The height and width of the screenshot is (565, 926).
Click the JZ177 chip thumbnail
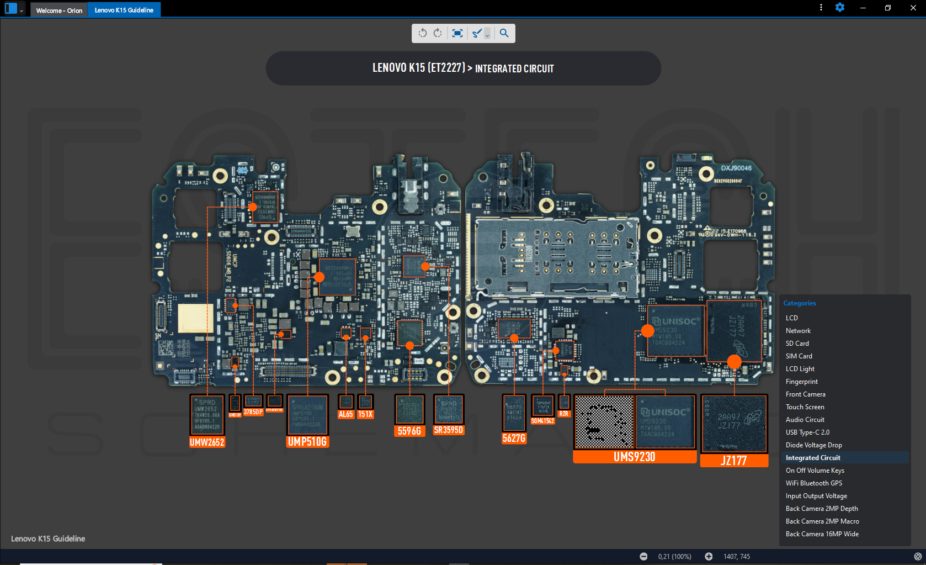pyautogui.click(x=734, y=424)
